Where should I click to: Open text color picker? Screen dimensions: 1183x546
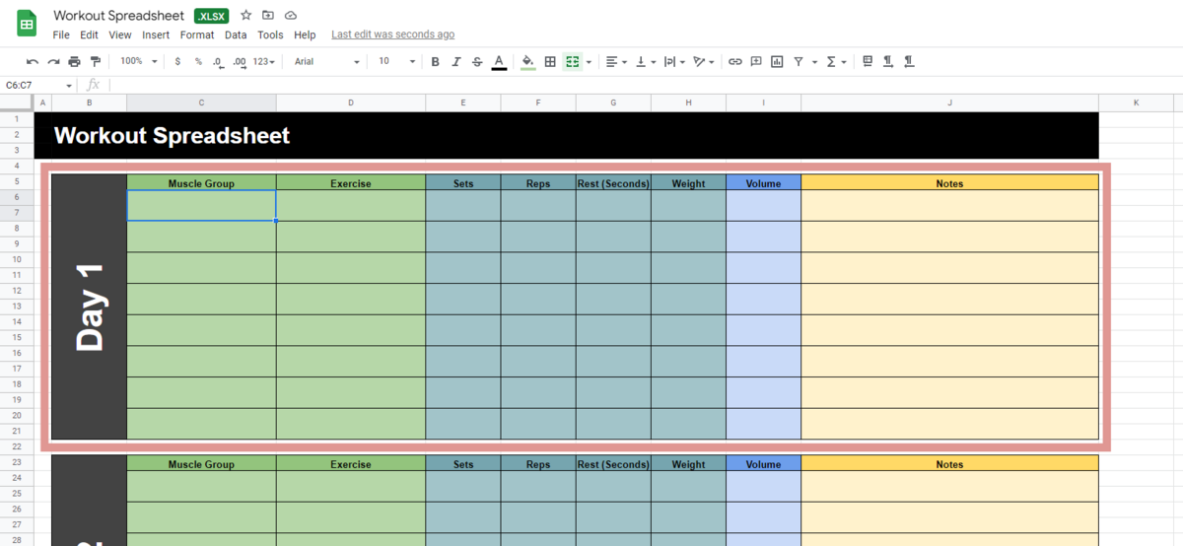499,61
